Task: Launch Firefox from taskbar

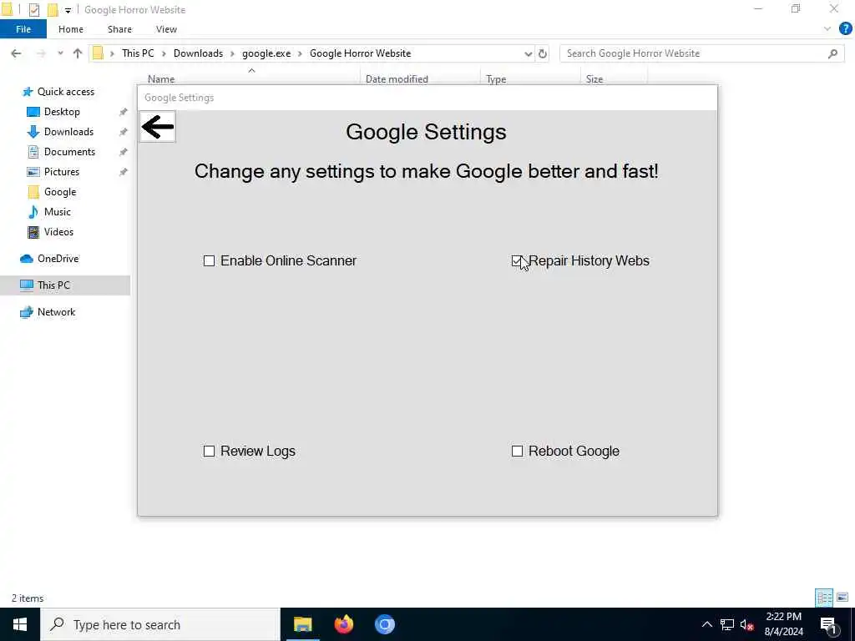Action: (x=343, y=624)
